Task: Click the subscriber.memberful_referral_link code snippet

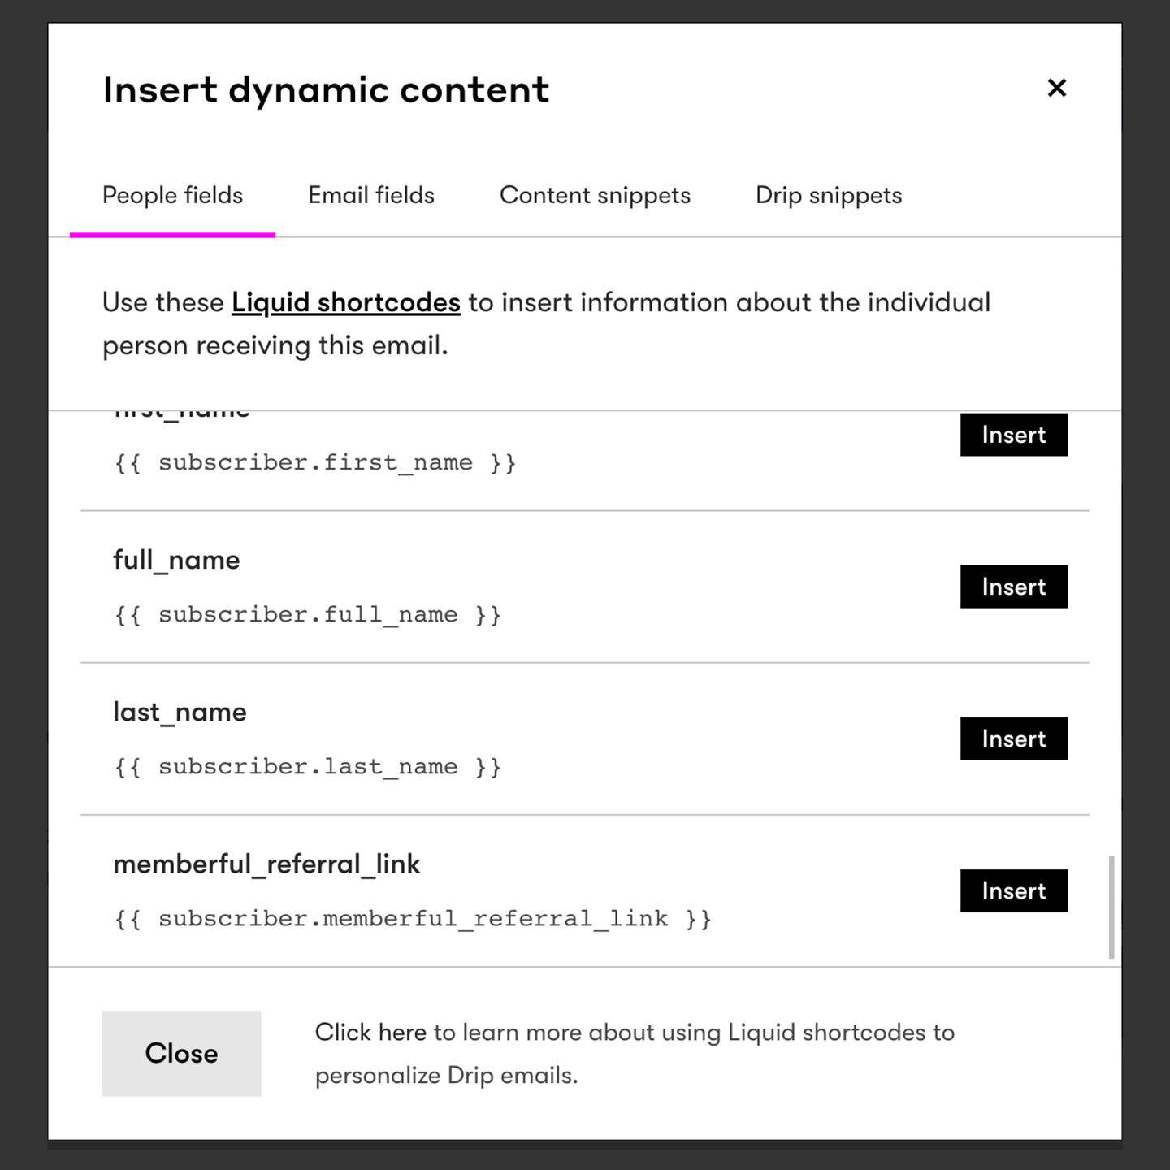Action: click(413, 918)
